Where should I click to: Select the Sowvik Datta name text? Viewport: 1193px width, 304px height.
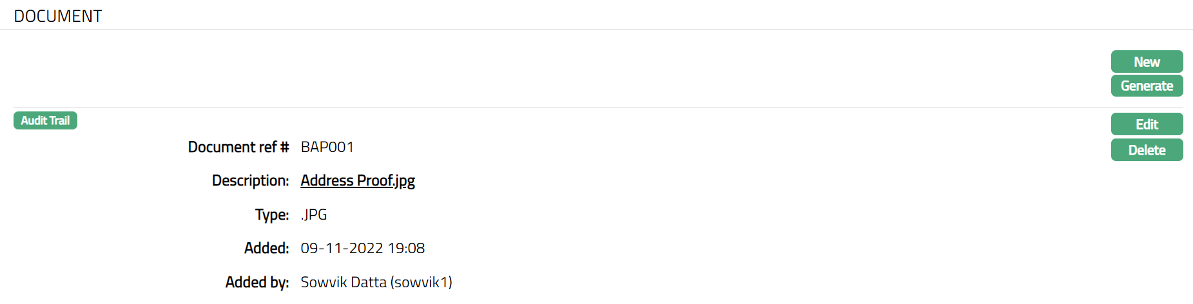pos(344,282)
